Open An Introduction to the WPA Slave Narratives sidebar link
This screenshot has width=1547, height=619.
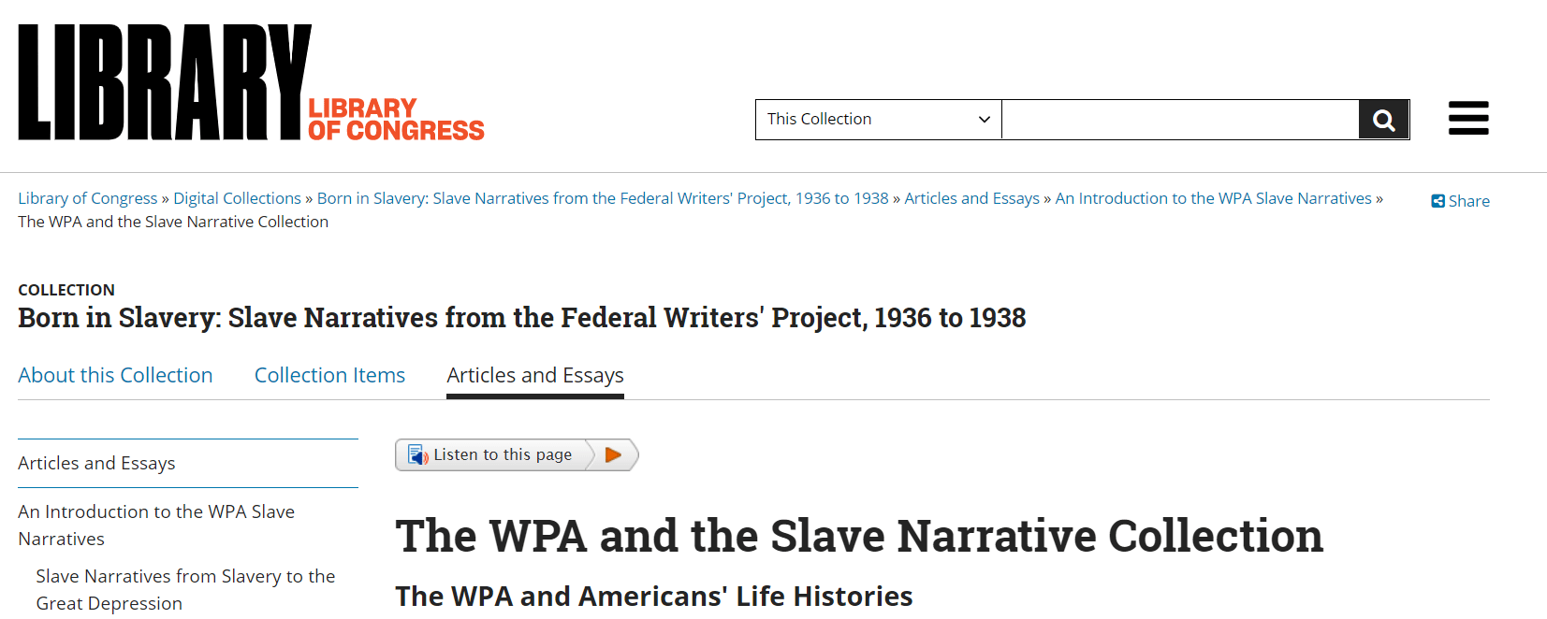tap(155, 525)
